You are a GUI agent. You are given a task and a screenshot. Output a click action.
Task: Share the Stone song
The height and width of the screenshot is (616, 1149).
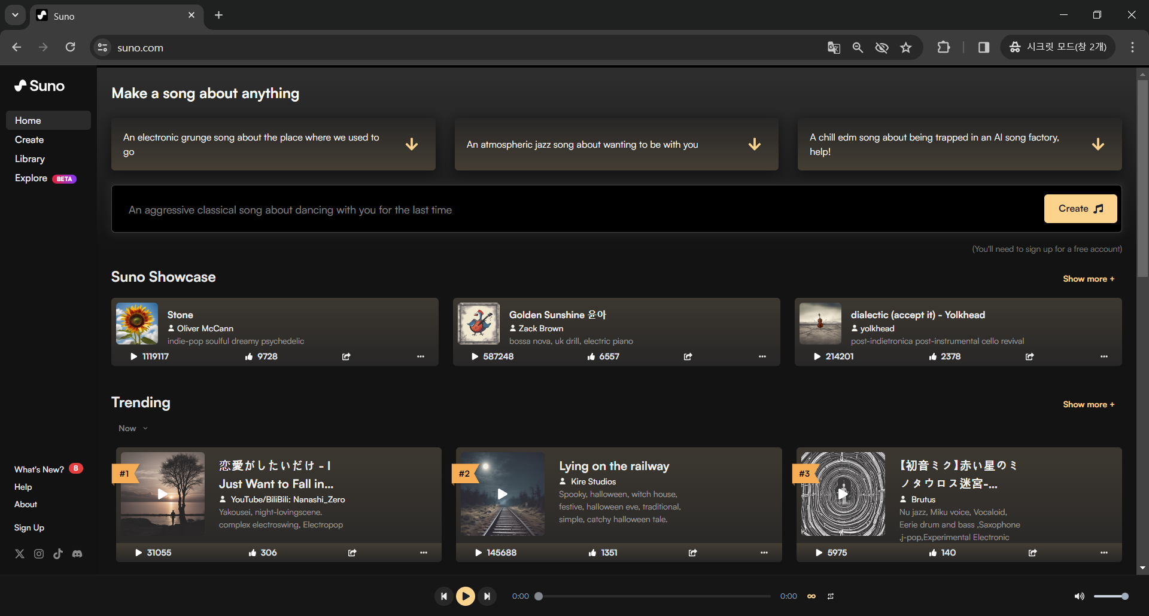(346, 356)
